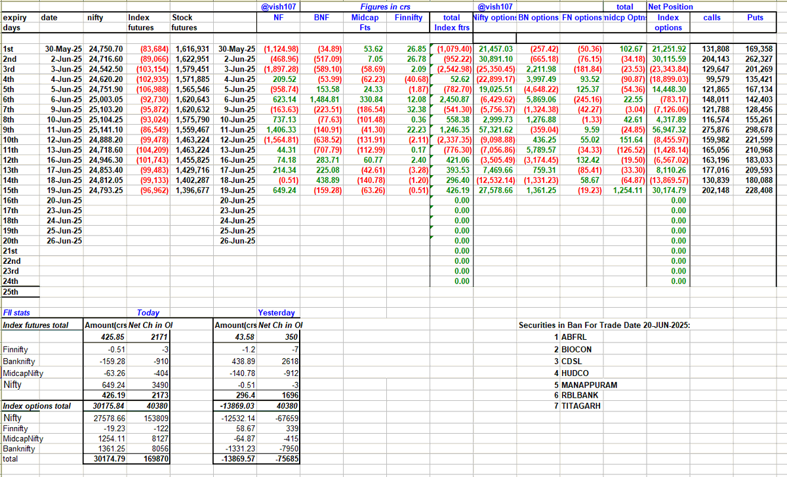
Task: Click the 'Net Position' header cell
Action: [670, 7]
